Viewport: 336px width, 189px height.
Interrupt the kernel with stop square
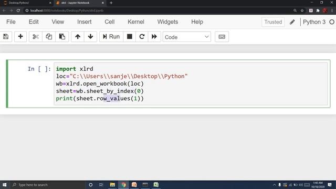tap(130, 37)
